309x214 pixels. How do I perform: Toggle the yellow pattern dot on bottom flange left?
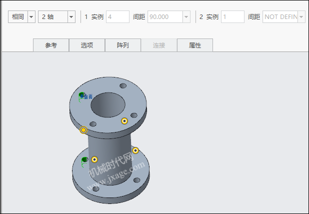pos(94,159)
